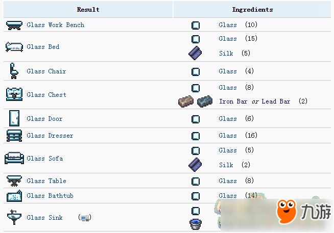Open the Silk link in Glass Sofa row
Screen dimensions: 334x233
226,165
